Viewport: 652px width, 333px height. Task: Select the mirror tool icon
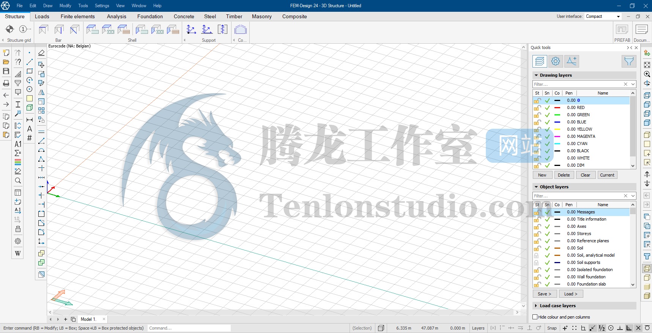click(41, 92)
